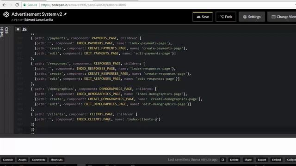Click CLIENTS_PAGE component in code
This screenshot has width=296, height=166.
[x=101, y=114]
